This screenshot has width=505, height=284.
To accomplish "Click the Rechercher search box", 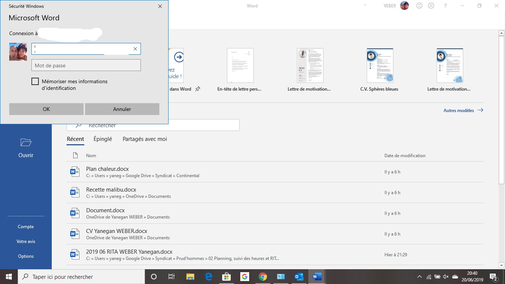I will coord(153,125).
